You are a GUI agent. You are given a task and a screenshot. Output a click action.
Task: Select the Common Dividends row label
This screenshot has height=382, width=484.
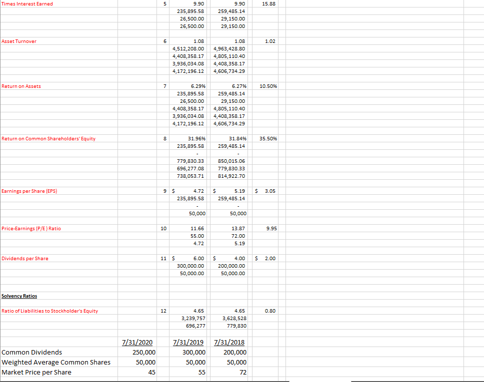point(31,352)
